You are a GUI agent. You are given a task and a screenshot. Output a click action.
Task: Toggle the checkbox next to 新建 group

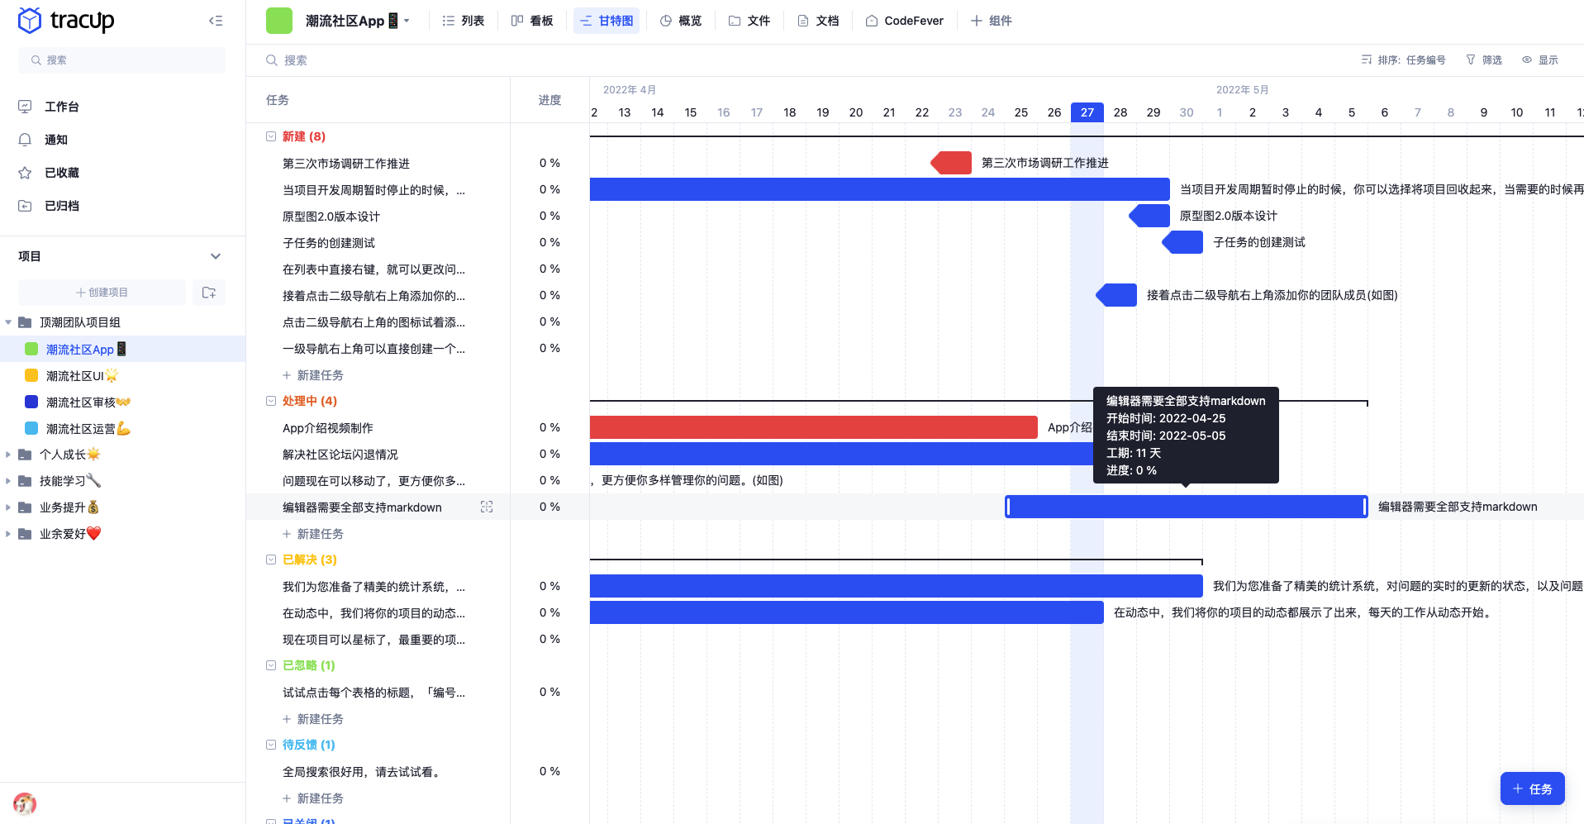pyautogui.click(x=271, y=136)
